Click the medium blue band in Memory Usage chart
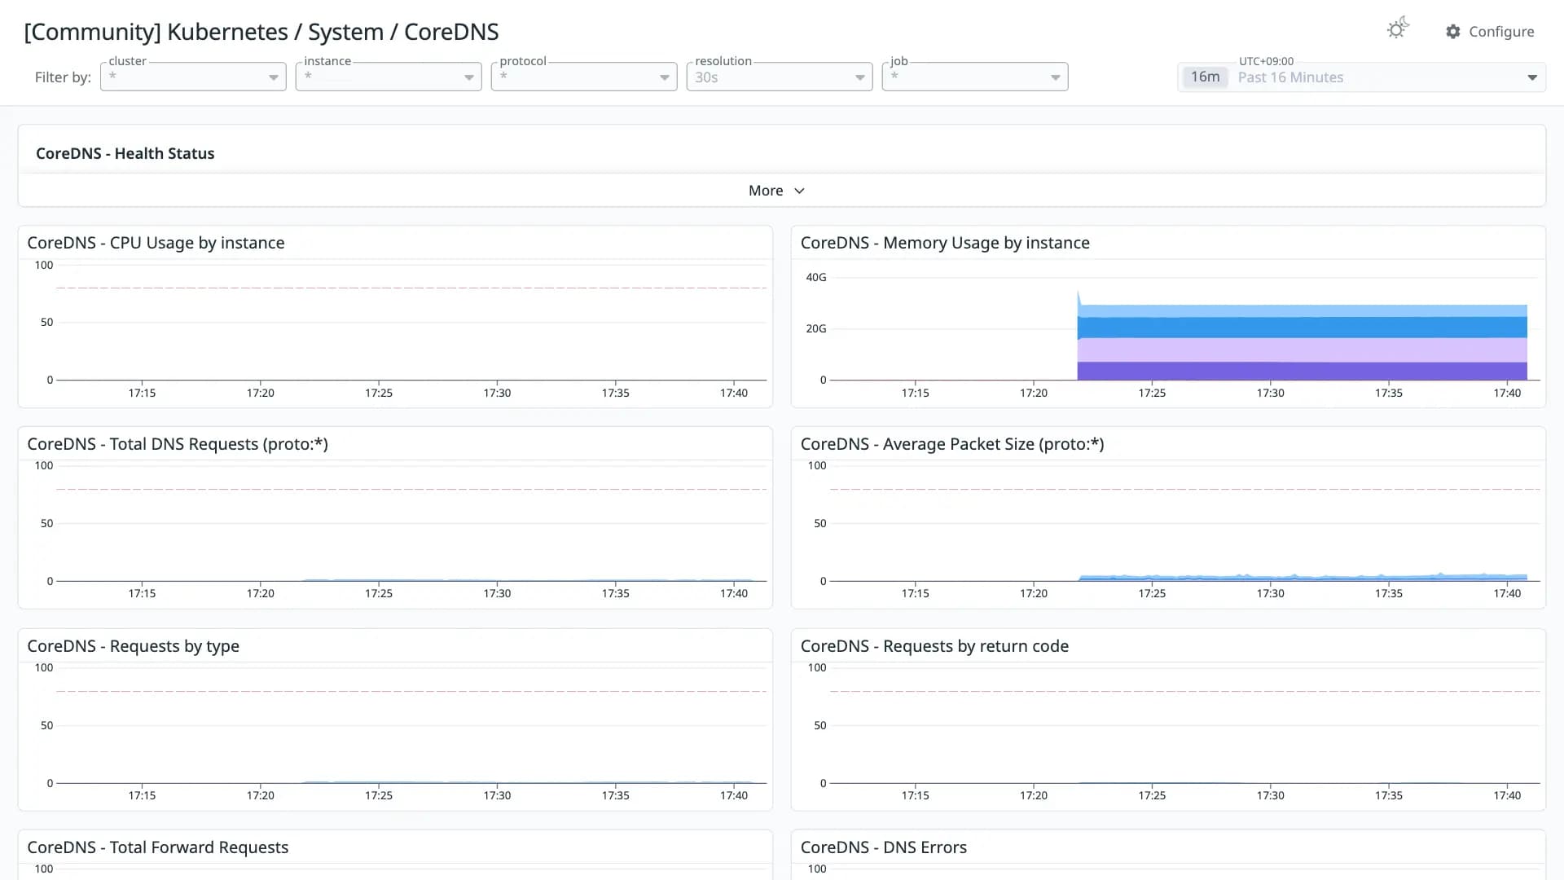Viewport: 1564px width, 880px height. (1302, 328)
